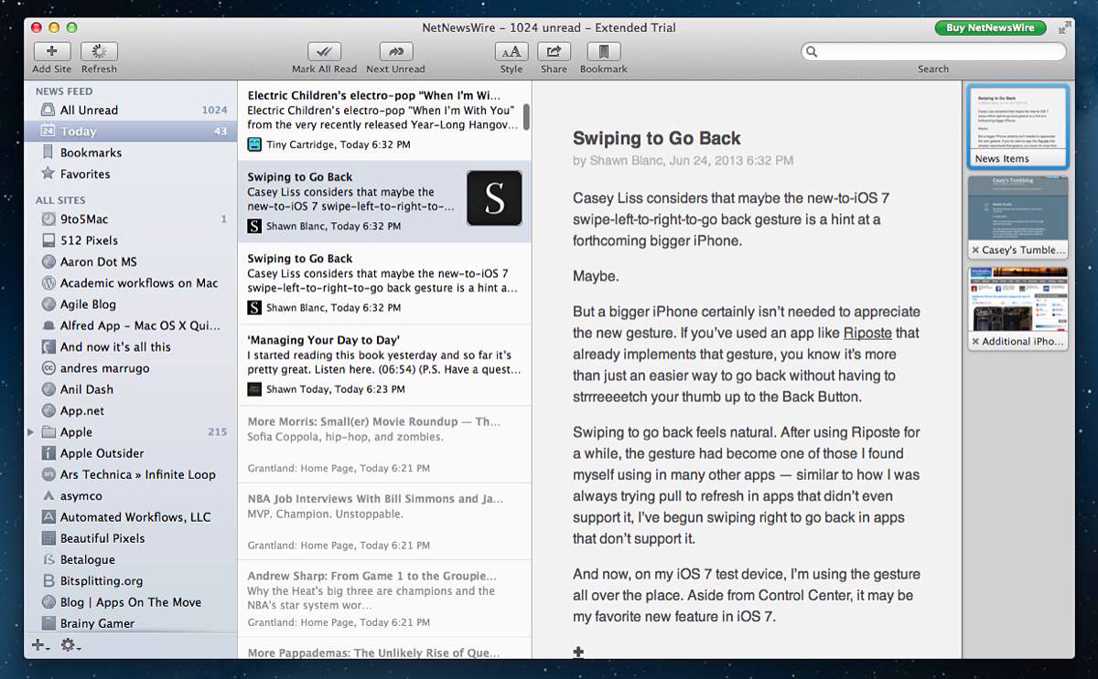This screenshot has height=679, width=1098.
Task: Click the article list scrollbar thumb
Action: (x=527, y=117)
